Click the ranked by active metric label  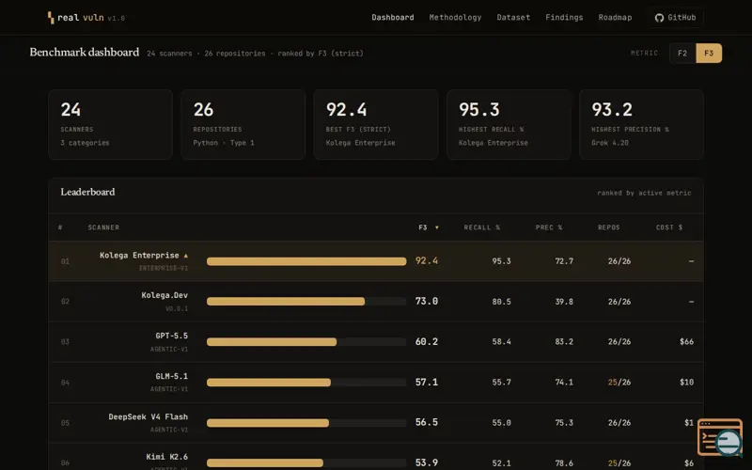[x=644, y=193]
